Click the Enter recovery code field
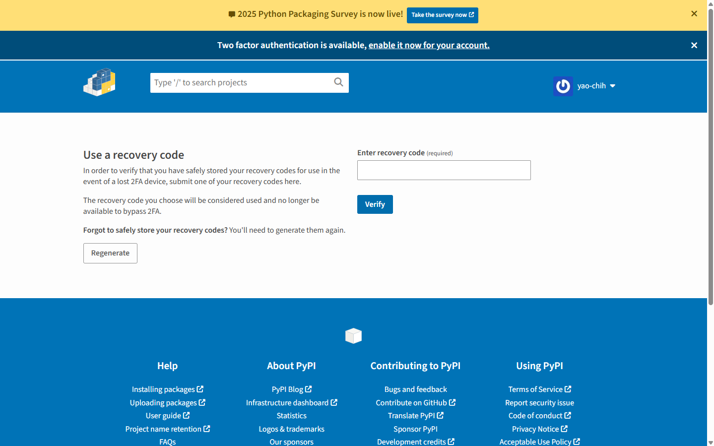The width and height of the screenshot is (714, 446). pos(444,170)
